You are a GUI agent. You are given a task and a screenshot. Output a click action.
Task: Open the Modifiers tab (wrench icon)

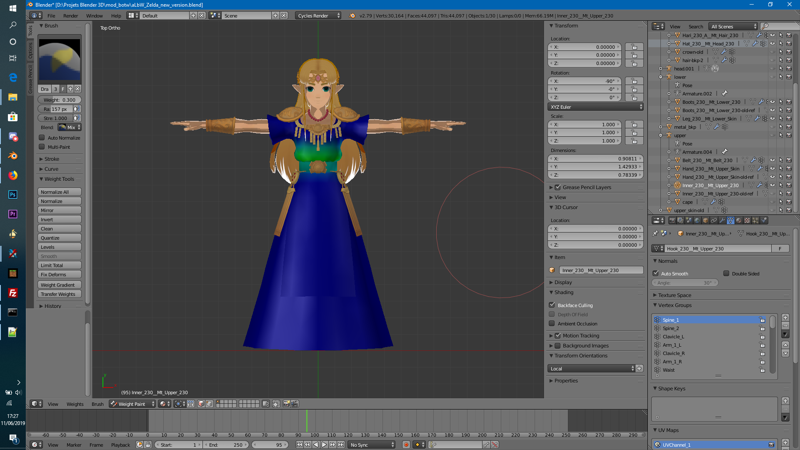click(x=722, y=220)
